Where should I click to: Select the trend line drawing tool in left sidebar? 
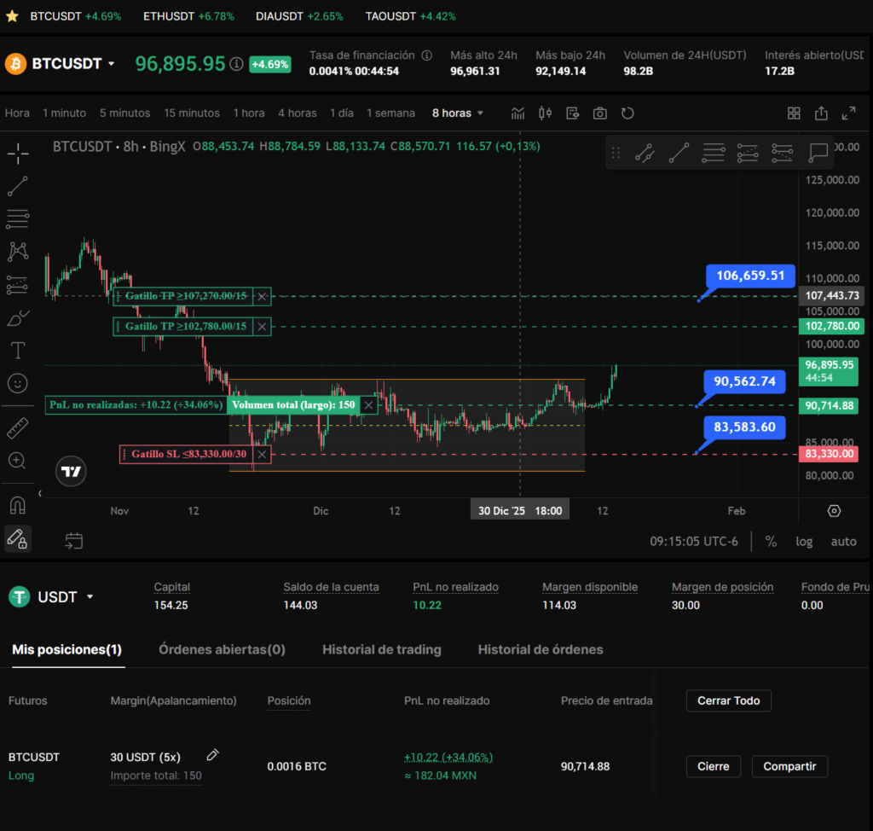pyautogui.click(x=18, y=186)
